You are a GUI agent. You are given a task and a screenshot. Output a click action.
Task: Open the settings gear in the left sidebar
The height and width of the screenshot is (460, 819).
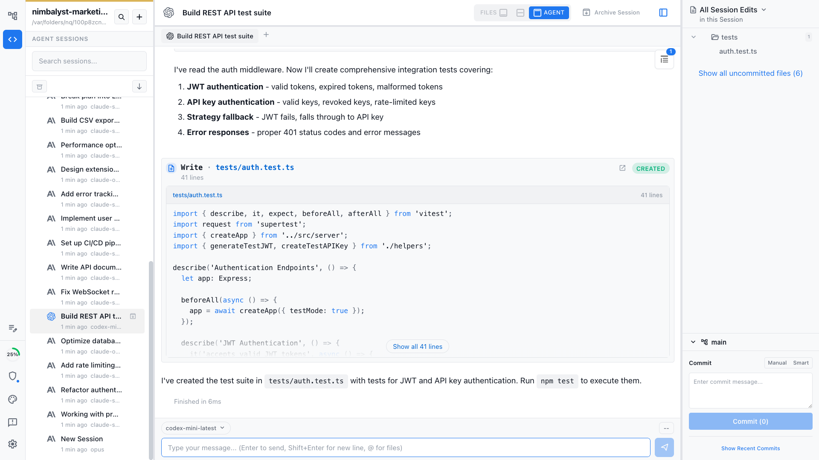pyautogui.click(x=13, y=444)
